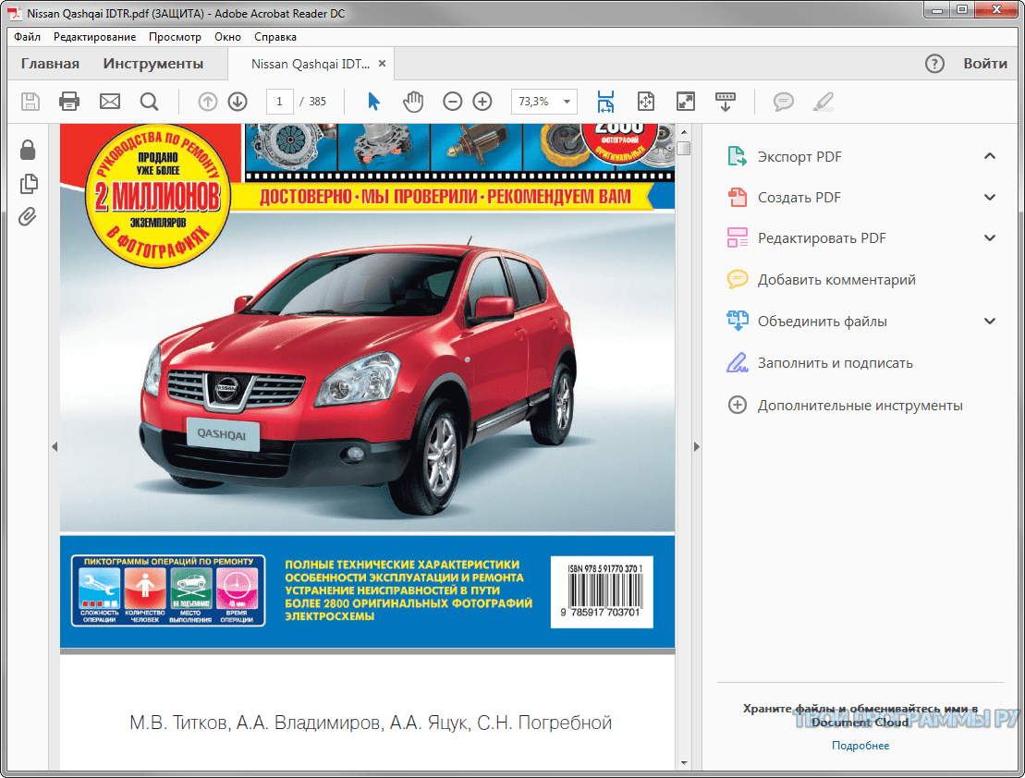Switch to the Главная tab
Screen dimensions: 1025x778
[50, 64]
